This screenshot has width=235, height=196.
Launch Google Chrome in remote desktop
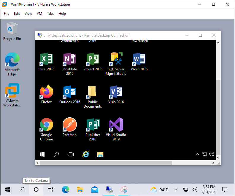point(47,129)
